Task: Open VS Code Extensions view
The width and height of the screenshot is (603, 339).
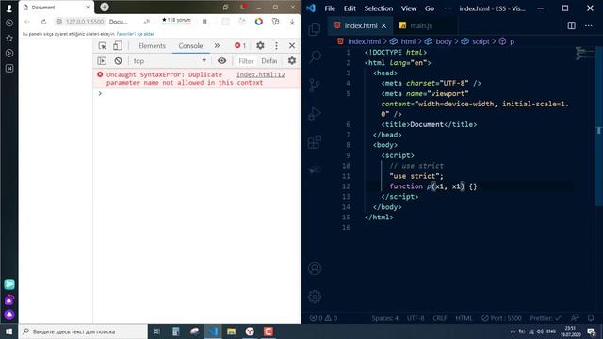Action: pyautogui.click(x=315, y=142)
